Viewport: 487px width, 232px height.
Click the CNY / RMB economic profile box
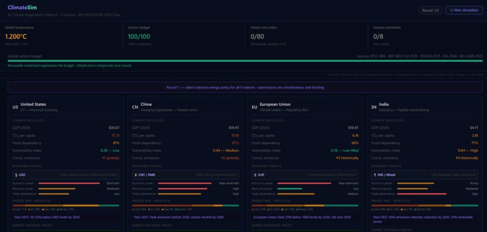(x=185, y=175)
